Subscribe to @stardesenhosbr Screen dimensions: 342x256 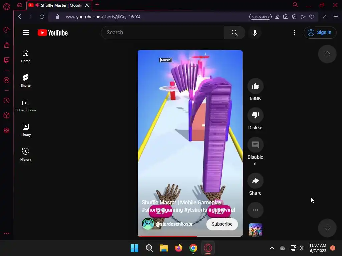[222, 224]
